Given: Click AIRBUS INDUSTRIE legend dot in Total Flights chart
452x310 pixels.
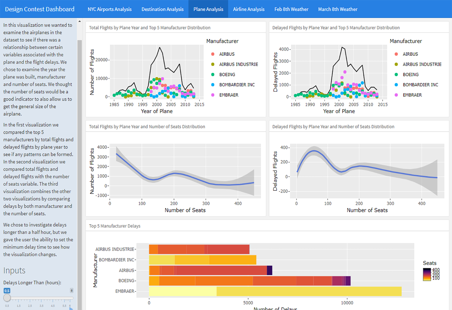Looking at the screenshot, I should coord(213,64).
